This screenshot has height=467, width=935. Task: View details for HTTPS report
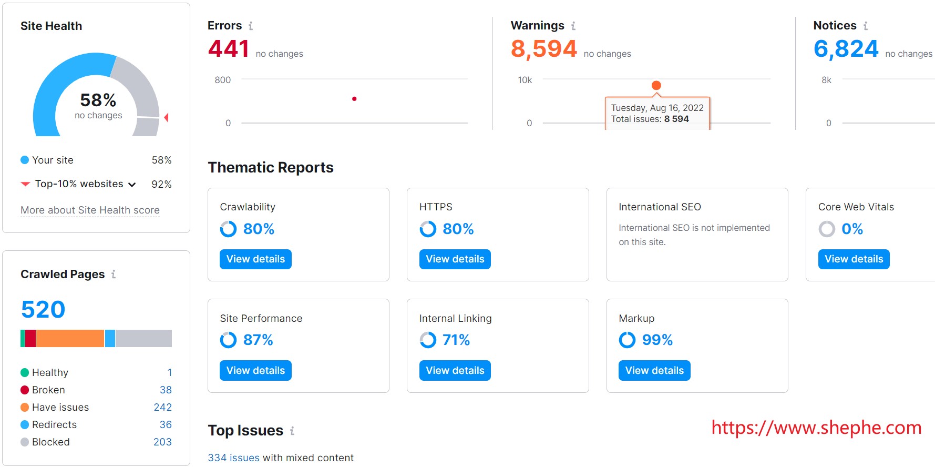coord(455,259)
